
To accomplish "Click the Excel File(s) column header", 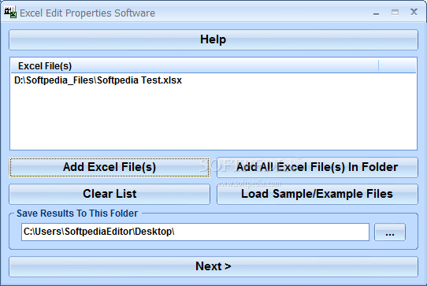I will coord(195,66).
